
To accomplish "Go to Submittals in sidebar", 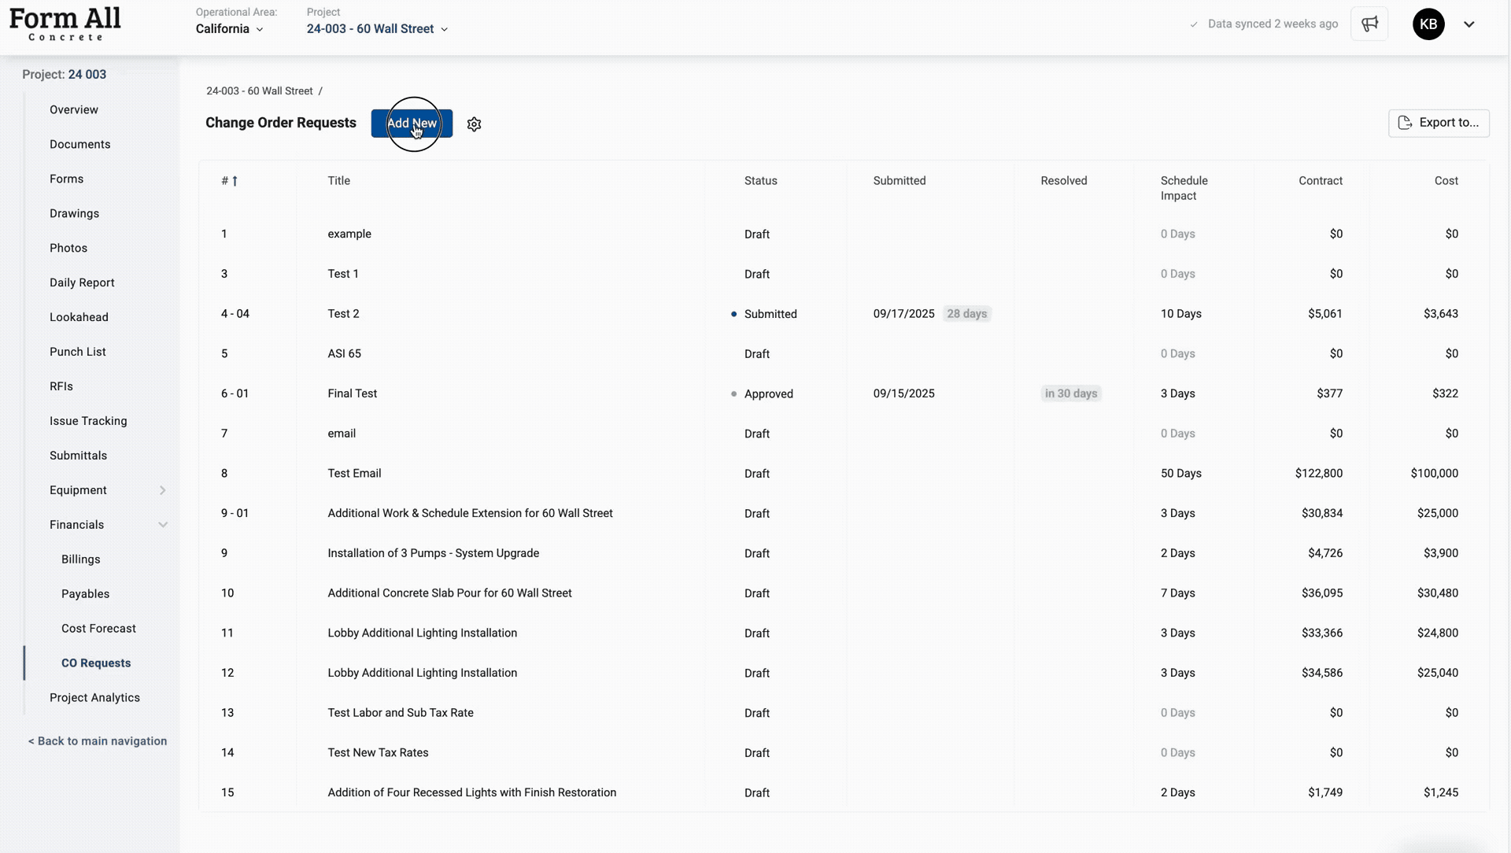I will (x=78, y=456).
